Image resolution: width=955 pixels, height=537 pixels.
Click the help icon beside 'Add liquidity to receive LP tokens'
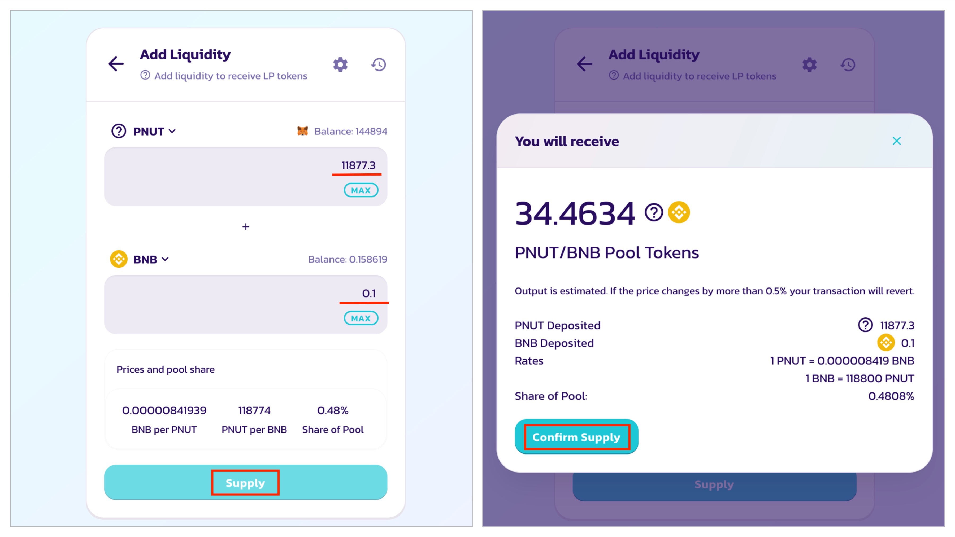(x=145, y=75)
